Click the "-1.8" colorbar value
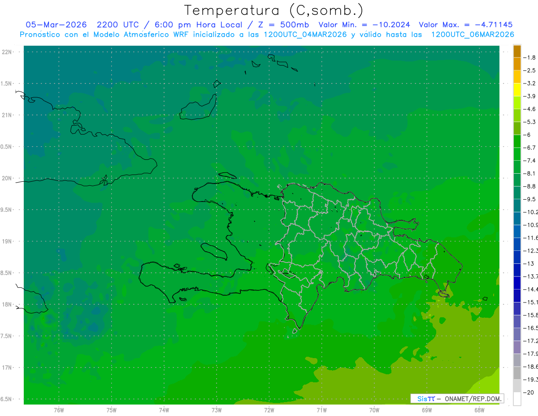 tap(530, 57)
